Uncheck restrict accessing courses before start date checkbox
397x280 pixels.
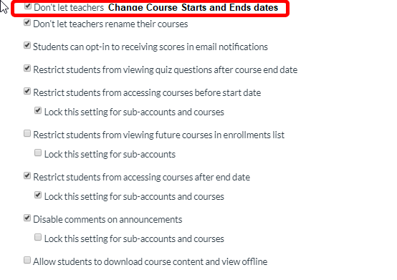(x=27, y=92)
